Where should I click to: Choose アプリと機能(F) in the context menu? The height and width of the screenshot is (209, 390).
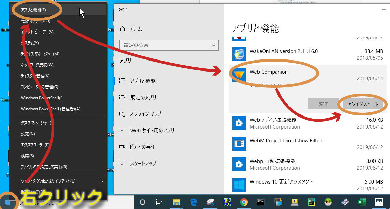pyautogui.click(x=59, y=10)
